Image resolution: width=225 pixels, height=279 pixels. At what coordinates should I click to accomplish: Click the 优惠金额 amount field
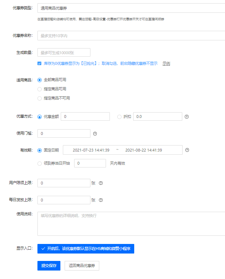(85, 116)
